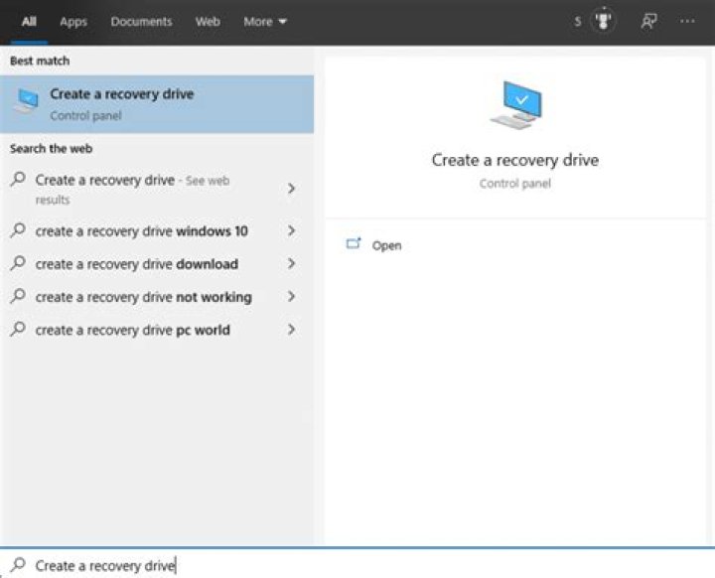Image resolution: width=715 pixels, height=578 pixels.
Task: Click Open in the preview pane
Action: tap(386, 246)
